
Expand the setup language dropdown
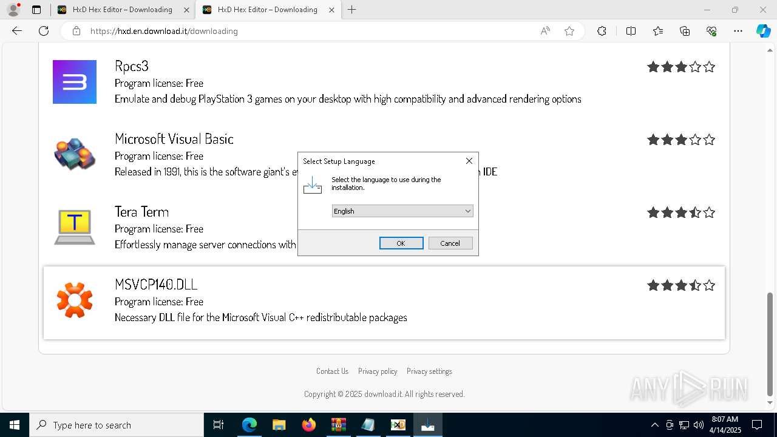(402, 211)
